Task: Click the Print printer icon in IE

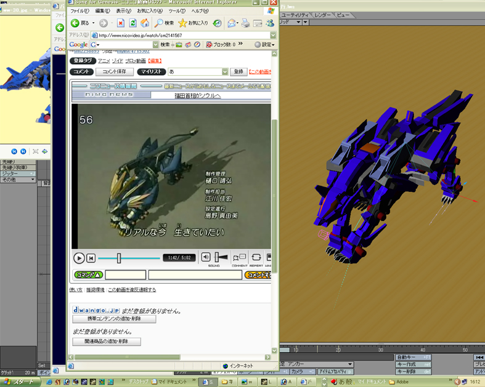Action: [246, 23]
